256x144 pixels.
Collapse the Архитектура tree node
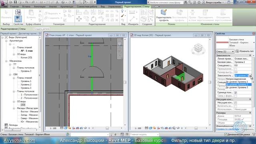[x=6, y=41]
